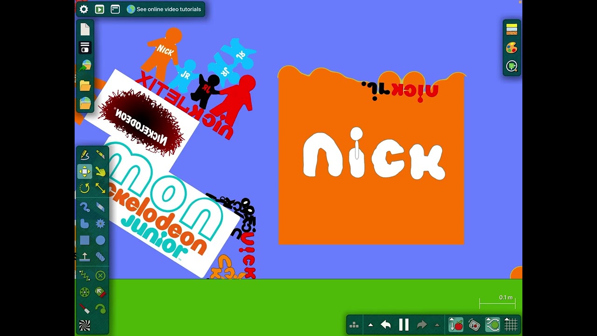
Task: Open the Materials menu in right panel
Action: click(512, 29)
